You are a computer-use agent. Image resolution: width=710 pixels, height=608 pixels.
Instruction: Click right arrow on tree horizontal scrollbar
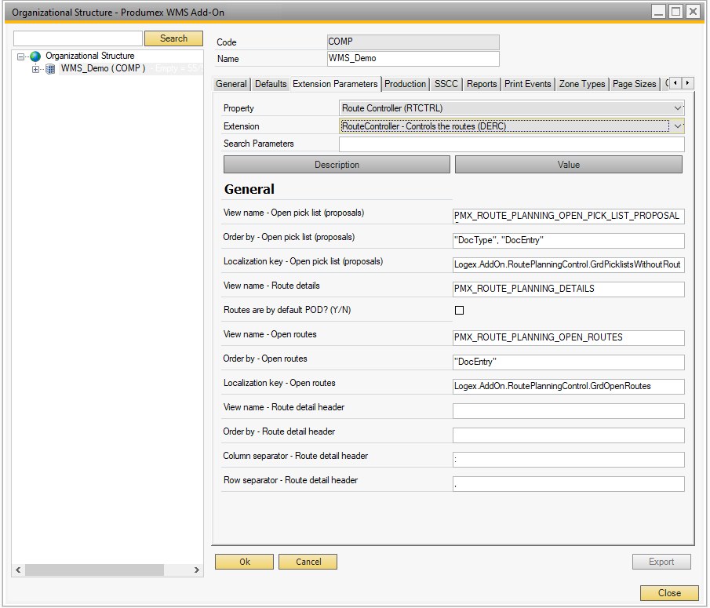click(x=197, y=570)
